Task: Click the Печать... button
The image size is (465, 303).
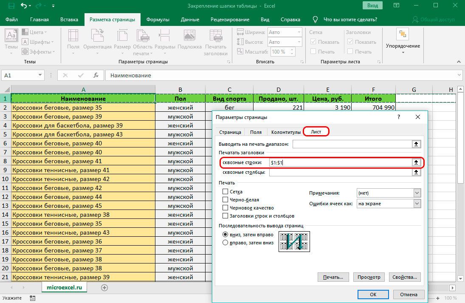Action: tap(333, 277)
